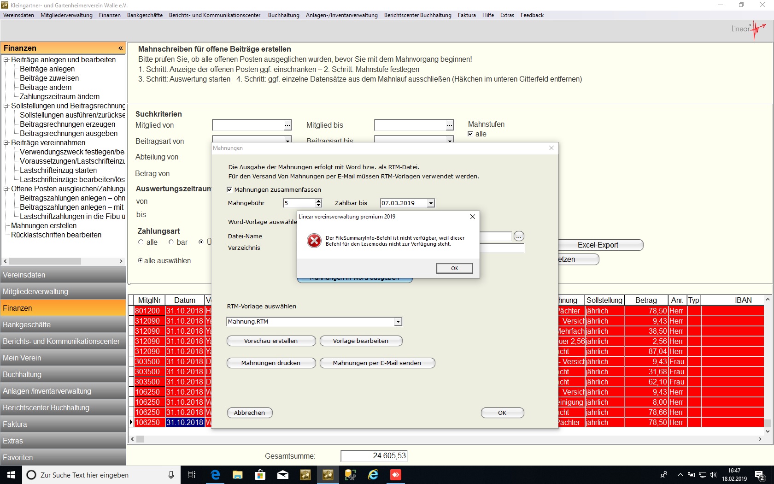The width and height of the screenshot is (774, 484).
Task: Click the Internet Explorer taskbar icon
Action: (x=373, y=475)
